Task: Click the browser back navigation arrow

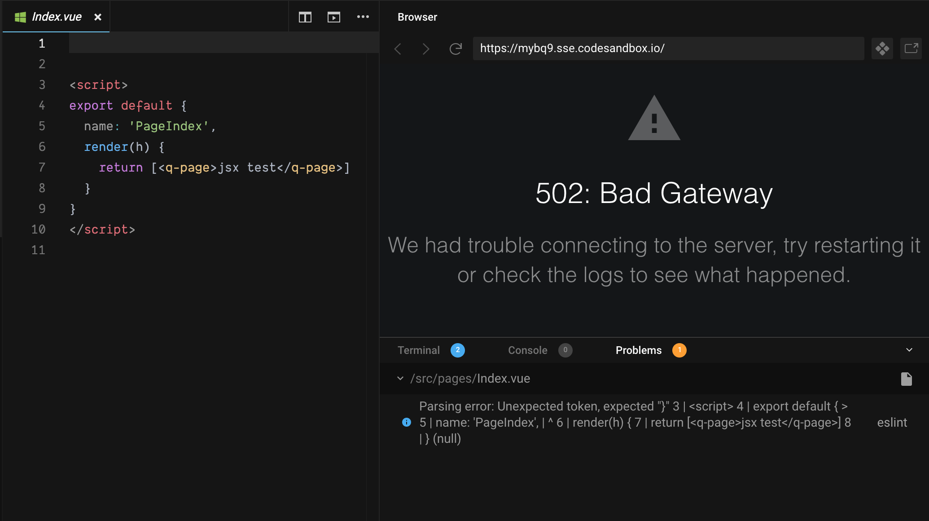Action: tap(397, 49)
